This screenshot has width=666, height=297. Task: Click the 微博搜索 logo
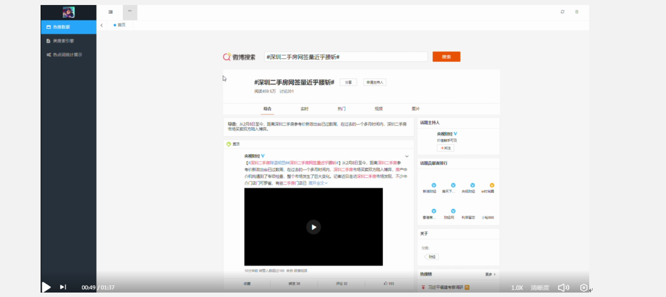tap(239, 57)
